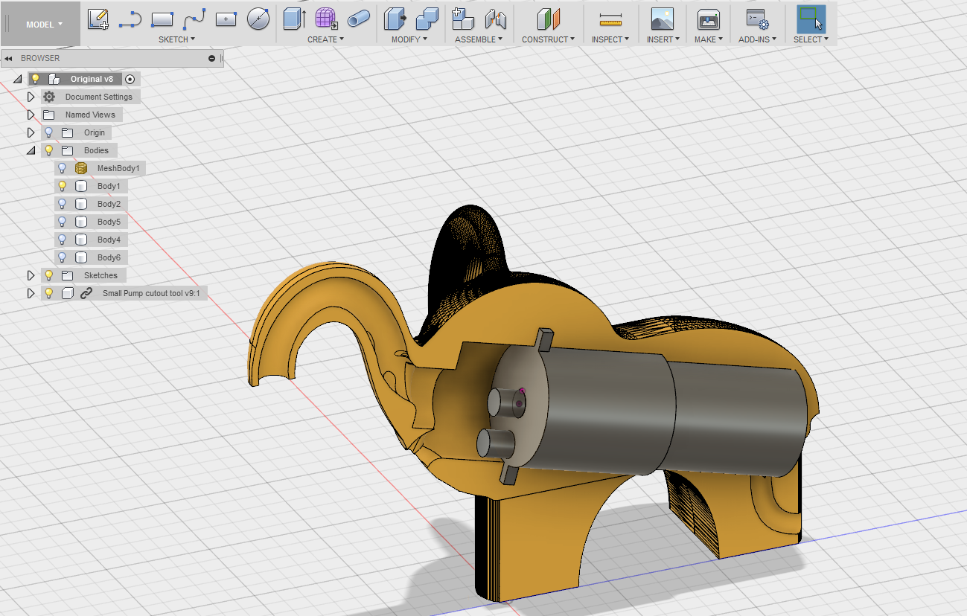Image resolution: width=967 pixels, height=616 pixels.
Task: Click the MeshBody1 mesh icon
Action: coord(81,168)
